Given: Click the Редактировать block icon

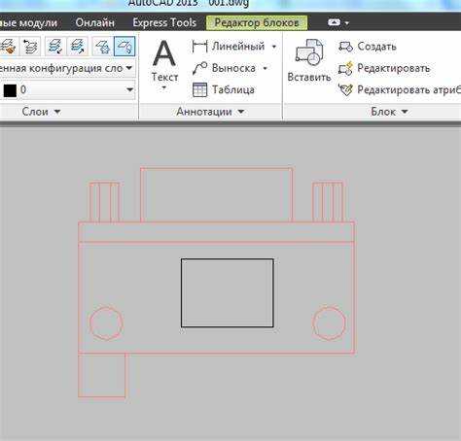Looking at the screenshot, I should 345,68.
